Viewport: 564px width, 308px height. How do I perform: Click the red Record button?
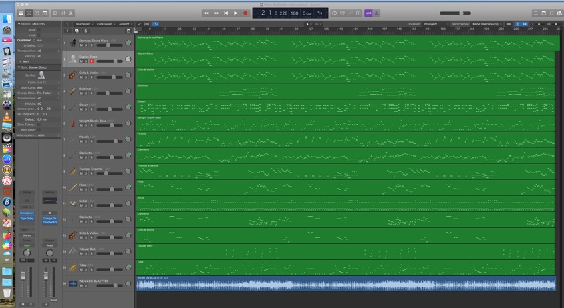[x=245, y=13]
